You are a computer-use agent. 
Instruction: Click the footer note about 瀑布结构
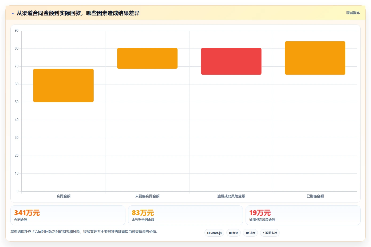[x=84, y=232]
